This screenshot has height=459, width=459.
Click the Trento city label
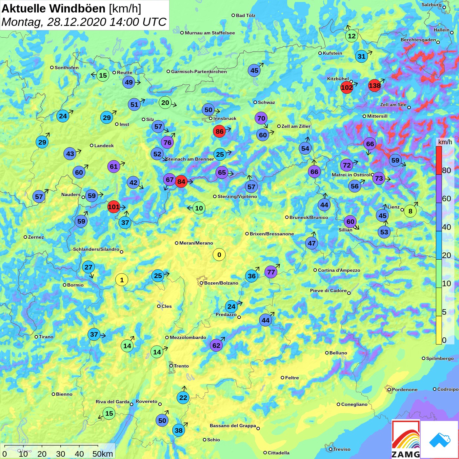pyautogui.click(x=181, y=366)
